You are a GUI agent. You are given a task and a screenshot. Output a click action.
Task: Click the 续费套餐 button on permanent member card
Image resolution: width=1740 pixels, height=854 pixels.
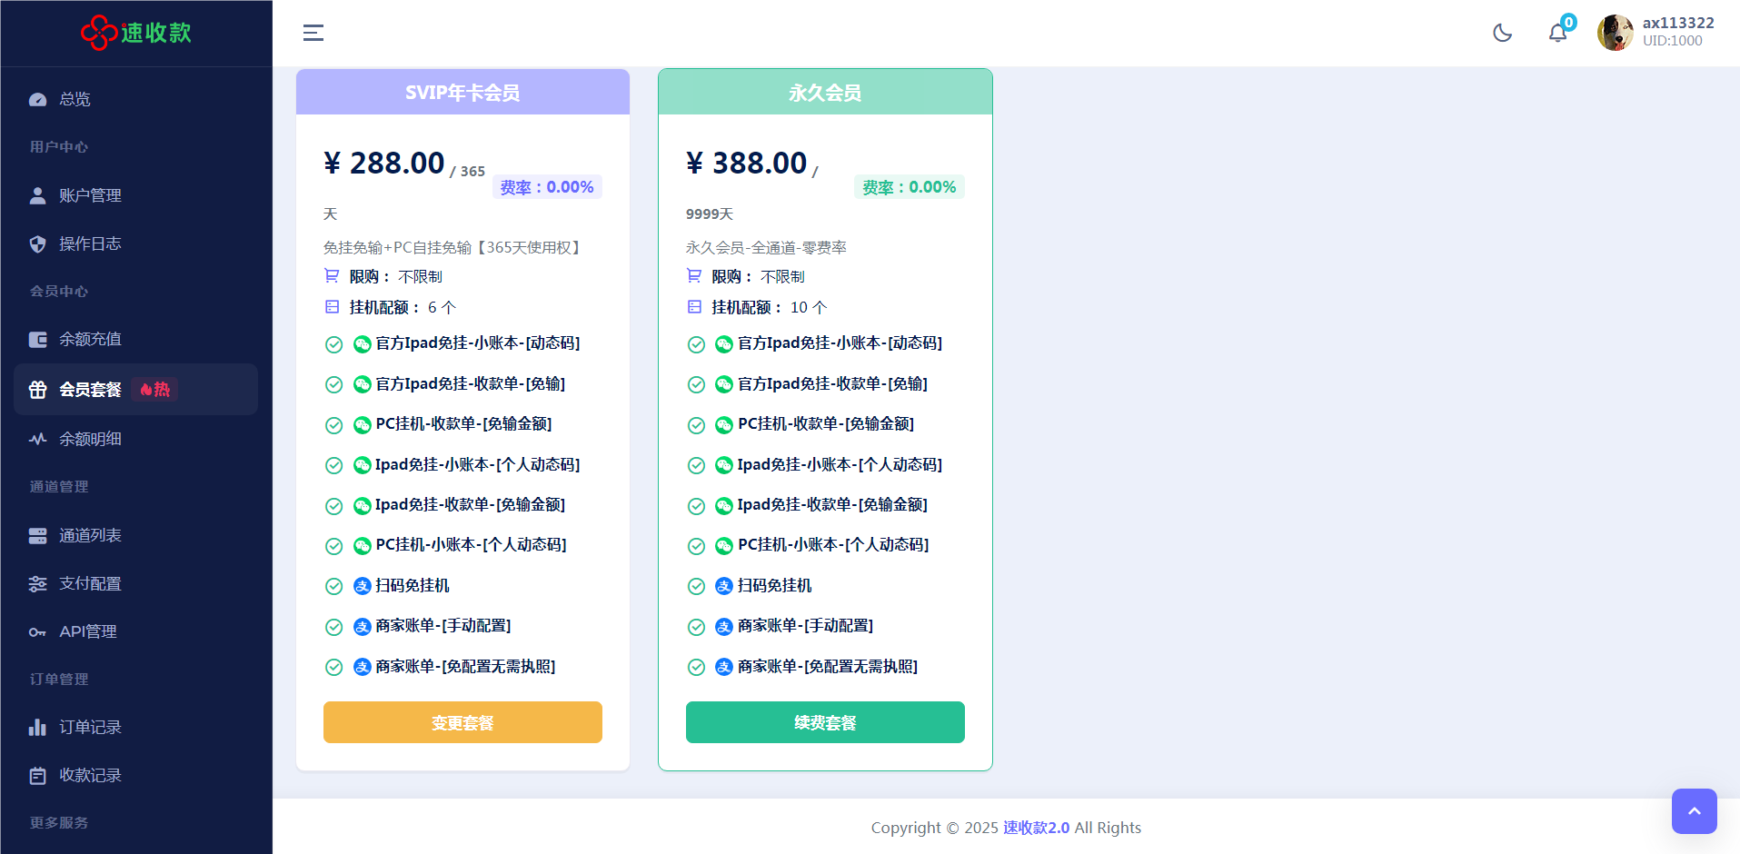[825, 722]
